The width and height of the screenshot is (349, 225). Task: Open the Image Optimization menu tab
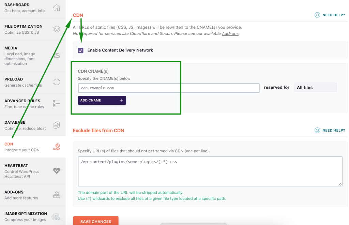[26, 216]
